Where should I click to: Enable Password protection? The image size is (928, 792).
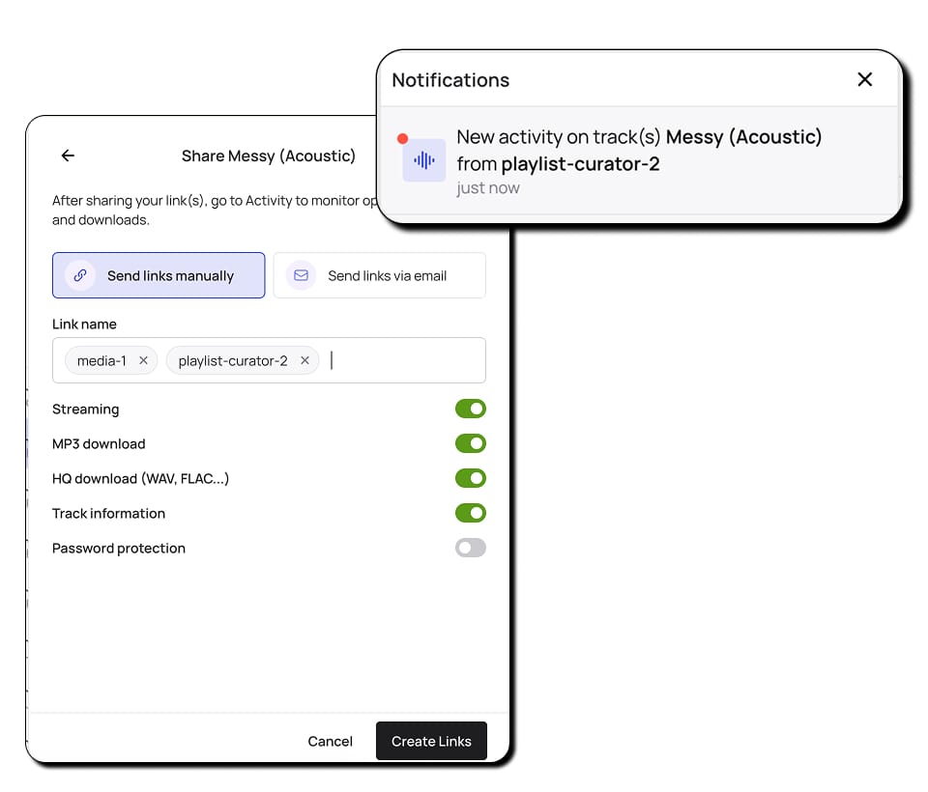[x=471, y=548]
